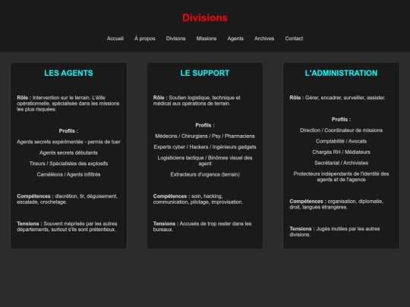The width and height of the screenshot is (410, 307).
Task: Click 'Profils :' label in L'ADMINISTRATION card
Action: coord(341,120)
